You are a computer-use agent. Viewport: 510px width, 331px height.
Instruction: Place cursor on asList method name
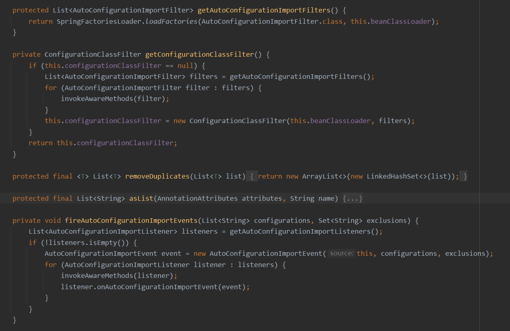[141, 199]
